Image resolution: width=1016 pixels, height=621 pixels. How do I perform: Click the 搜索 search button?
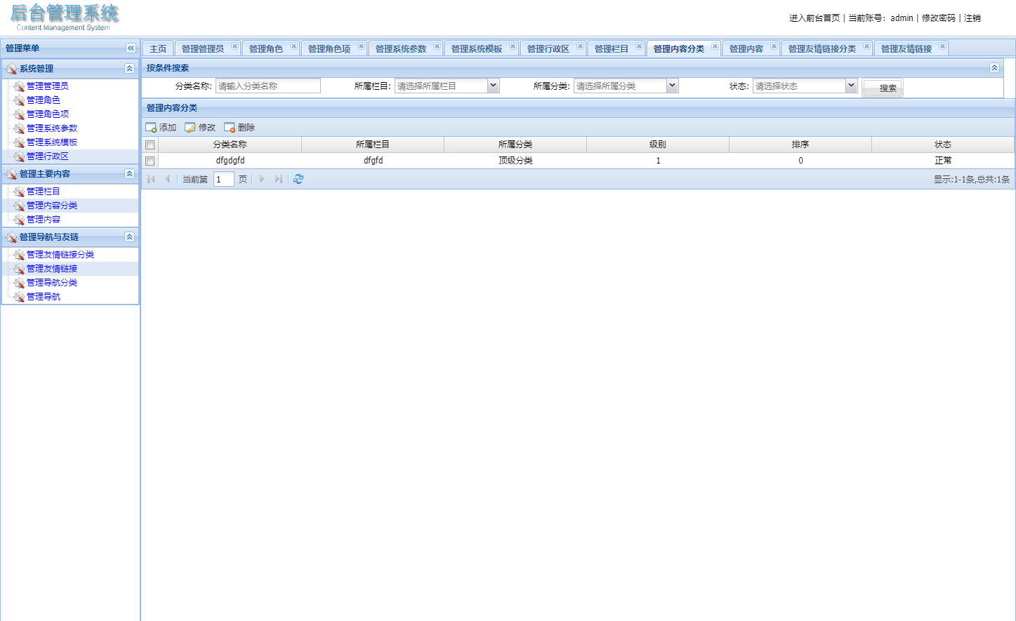[883, 88]
